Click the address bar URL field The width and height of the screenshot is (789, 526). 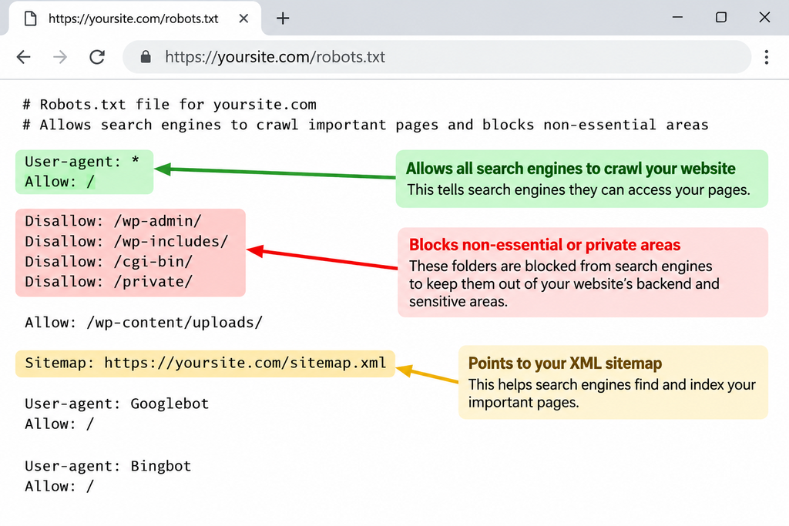(437, 57)
